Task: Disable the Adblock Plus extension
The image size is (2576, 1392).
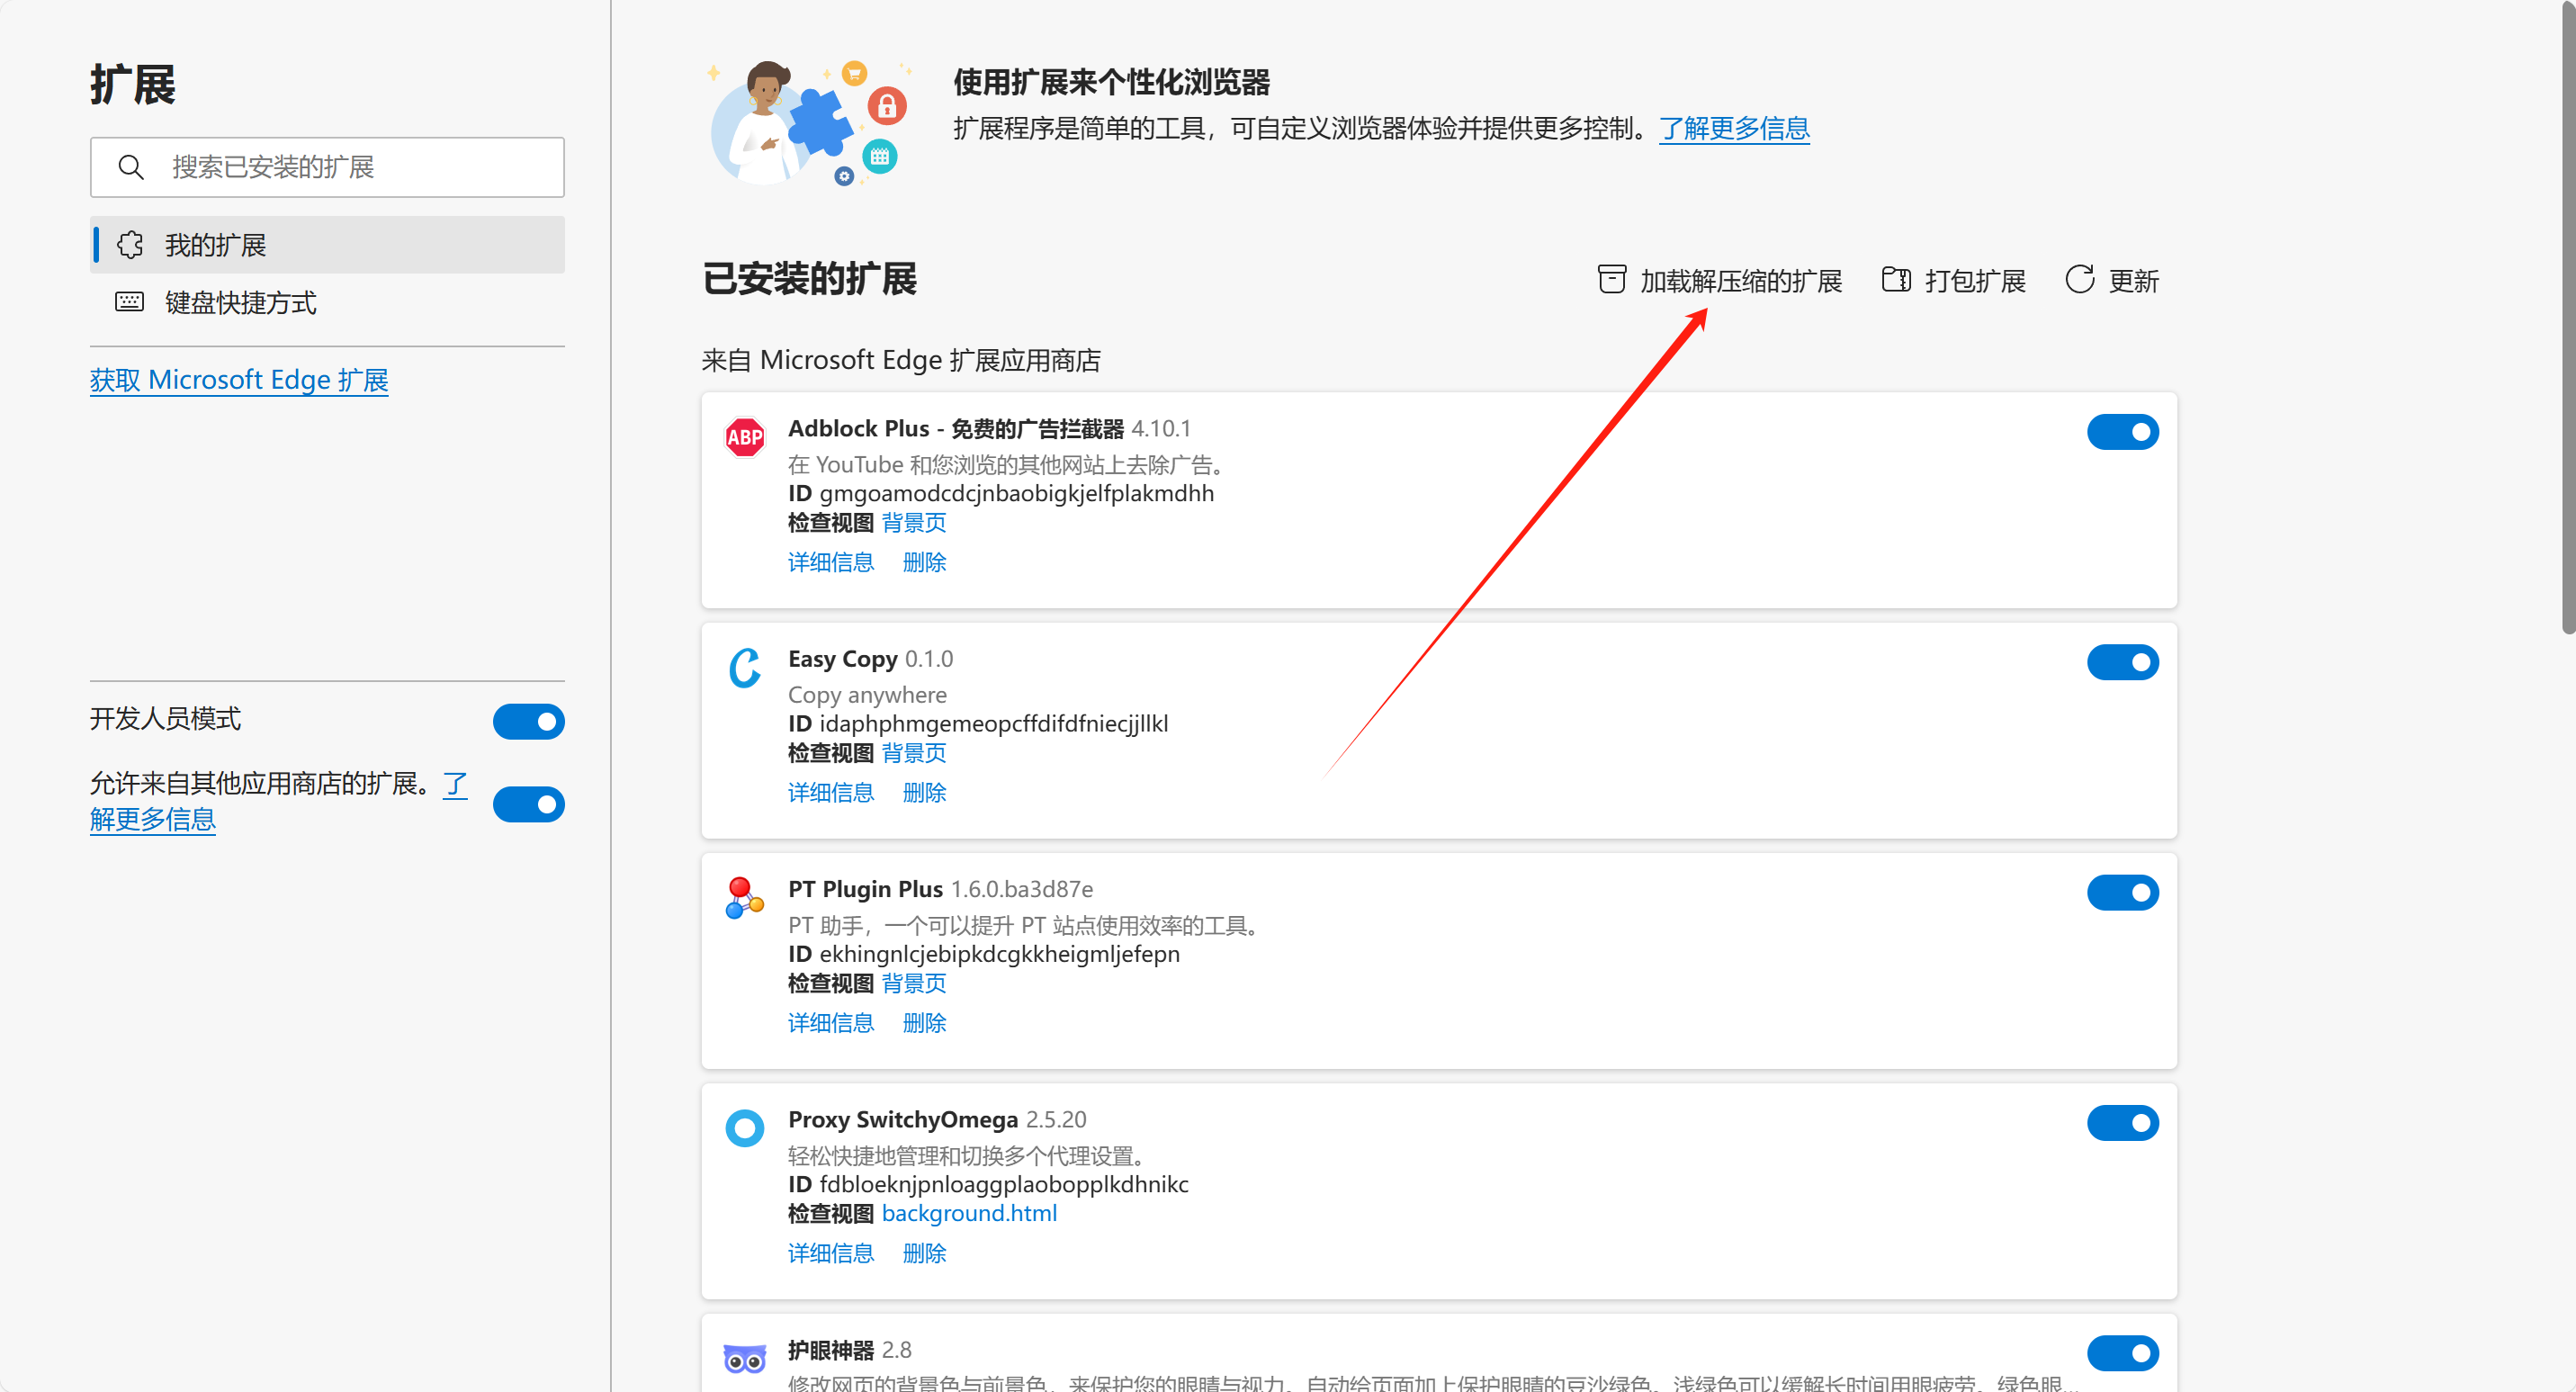Action: coord(2123,432)
